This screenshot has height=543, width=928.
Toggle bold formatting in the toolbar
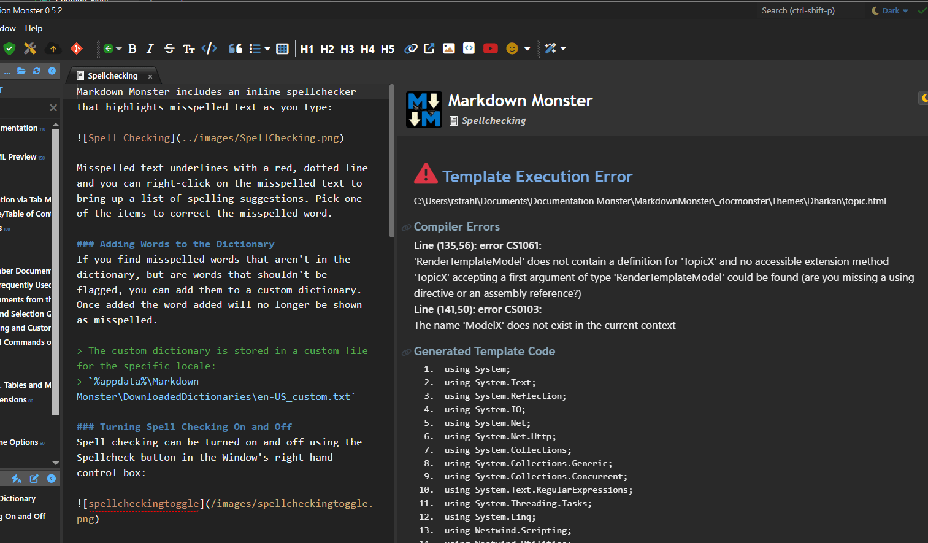pyautogui.click(x=132, y=48)
